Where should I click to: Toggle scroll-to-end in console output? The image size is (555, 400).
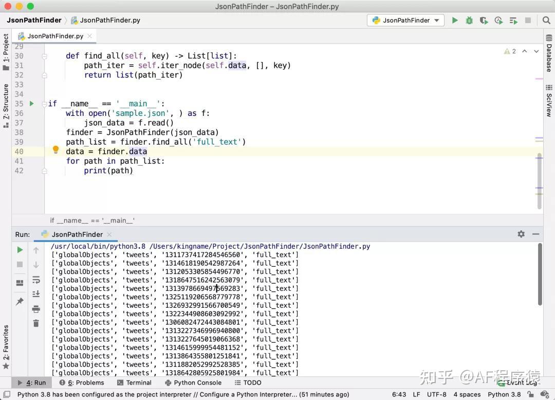click(x=36, y=293)
